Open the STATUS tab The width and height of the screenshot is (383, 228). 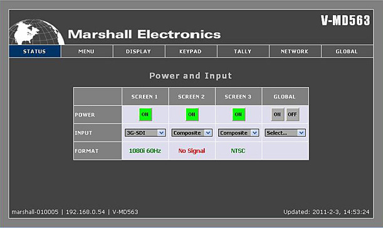pyautogui.click(x=34, y=51)
